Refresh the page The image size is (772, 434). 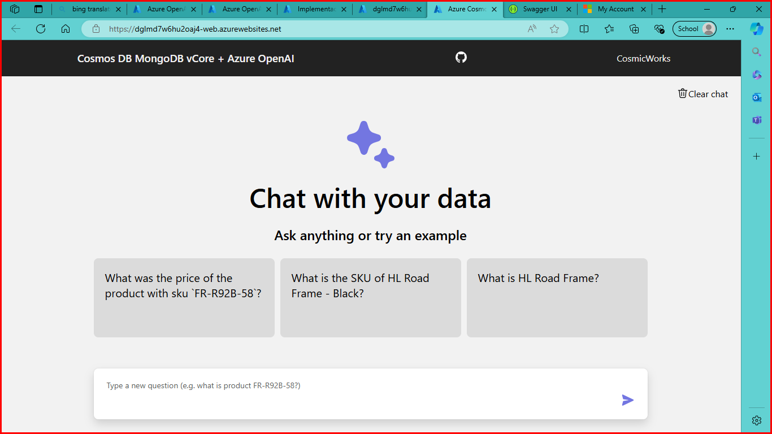[x=41, y=29]
